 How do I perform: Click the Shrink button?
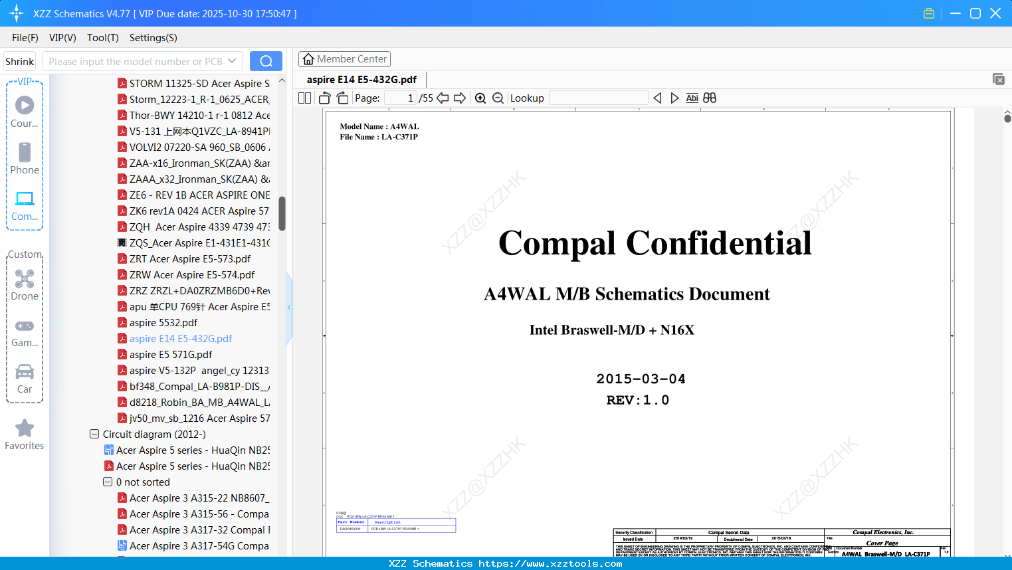click(20, 61)
